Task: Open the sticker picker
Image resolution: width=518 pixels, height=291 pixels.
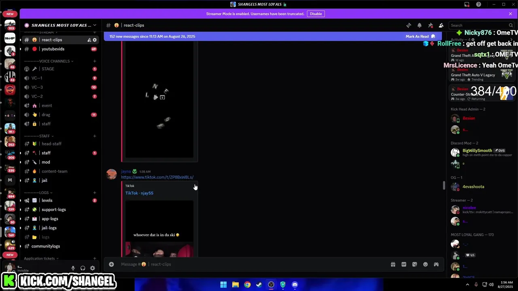Action: point(414,264)
